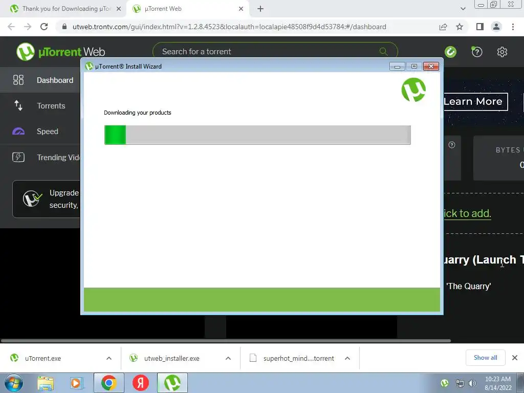Expand options for uTorrent.exe download
This screenshot has height=393, width=524.
(109, 358)
